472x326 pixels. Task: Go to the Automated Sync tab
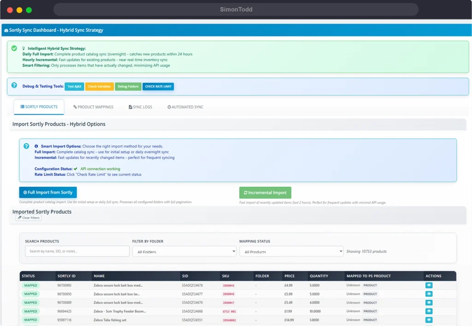tap(185, 107)
